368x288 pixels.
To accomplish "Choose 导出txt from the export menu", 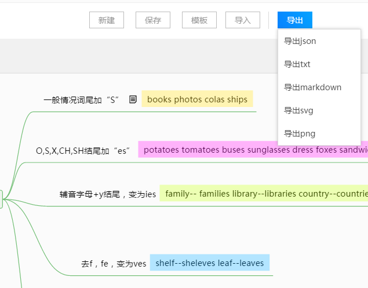I will coord(319,64).
